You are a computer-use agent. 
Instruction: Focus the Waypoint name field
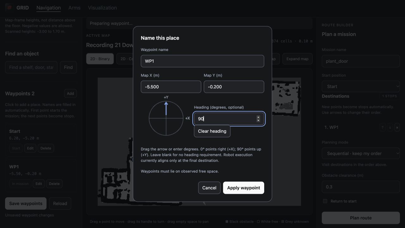(202, 61)
